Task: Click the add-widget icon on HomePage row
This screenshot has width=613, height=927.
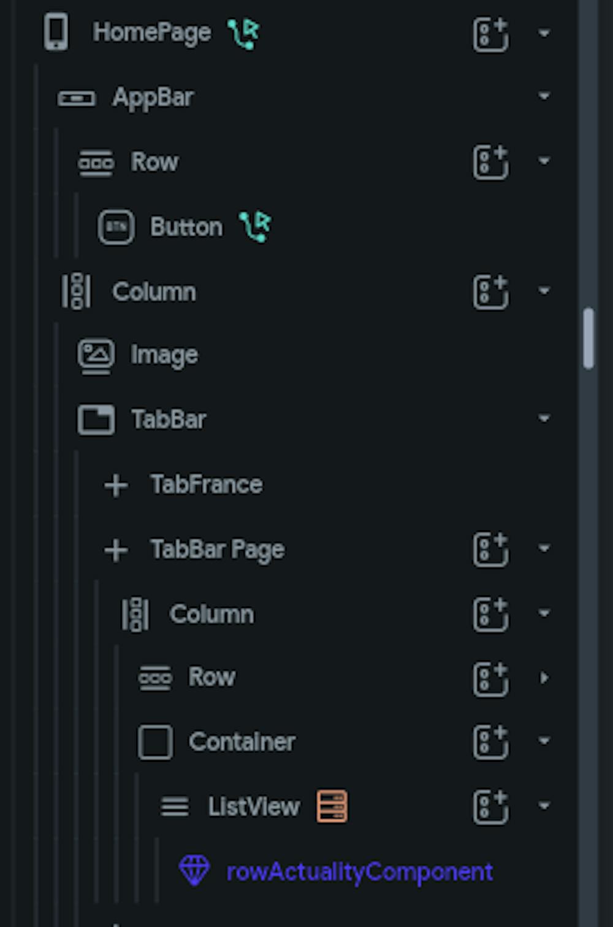Action: click(490, 34)
